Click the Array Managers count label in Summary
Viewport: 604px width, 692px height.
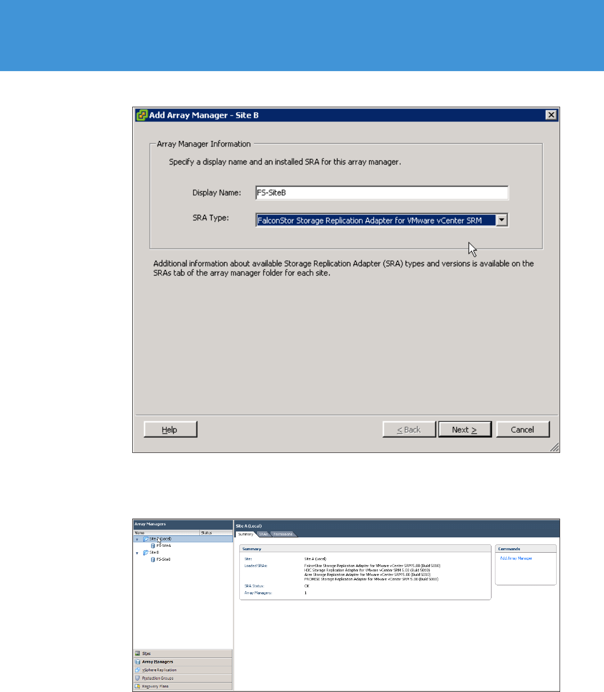258,593
